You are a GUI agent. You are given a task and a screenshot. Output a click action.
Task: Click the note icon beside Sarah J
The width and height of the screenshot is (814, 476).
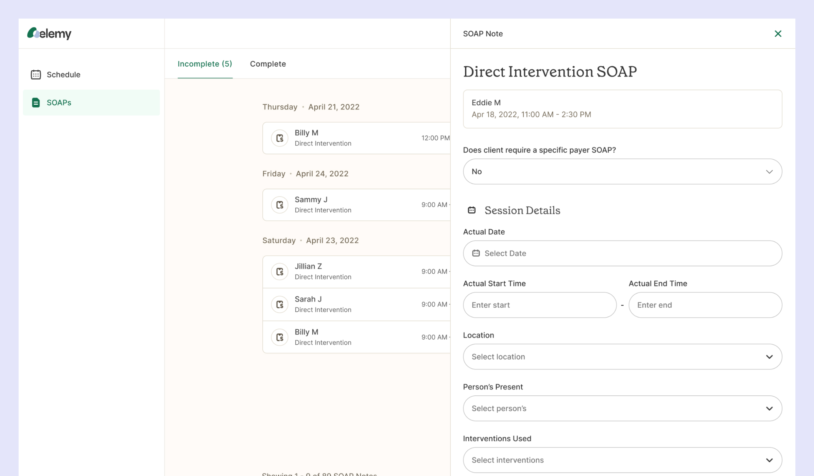click(279, 304)
